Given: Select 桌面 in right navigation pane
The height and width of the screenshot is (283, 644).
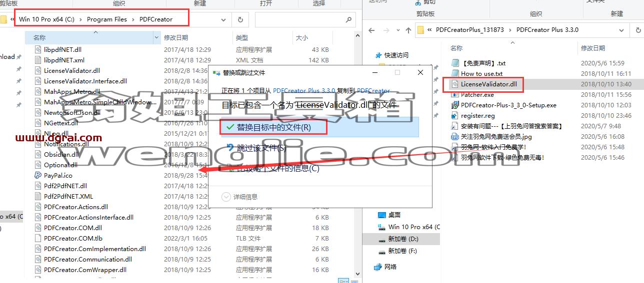Looking at the screenshot, I should pyautogui.click(x=394, y=215).
